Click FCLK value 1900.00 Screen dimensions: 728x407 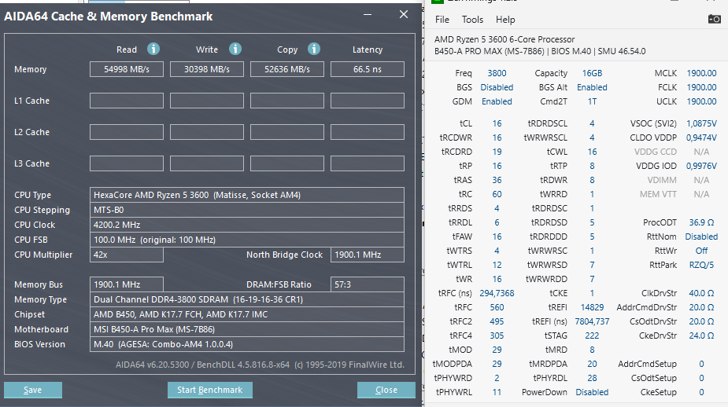[701, 87]
